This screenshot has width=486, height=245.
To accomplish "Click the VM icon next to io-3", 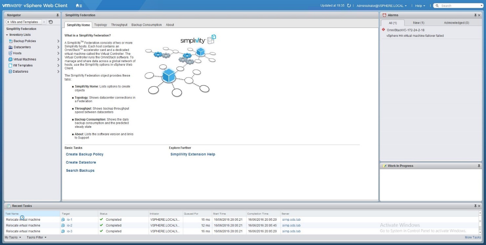I will pyautogui.click(x=63, y=231).
